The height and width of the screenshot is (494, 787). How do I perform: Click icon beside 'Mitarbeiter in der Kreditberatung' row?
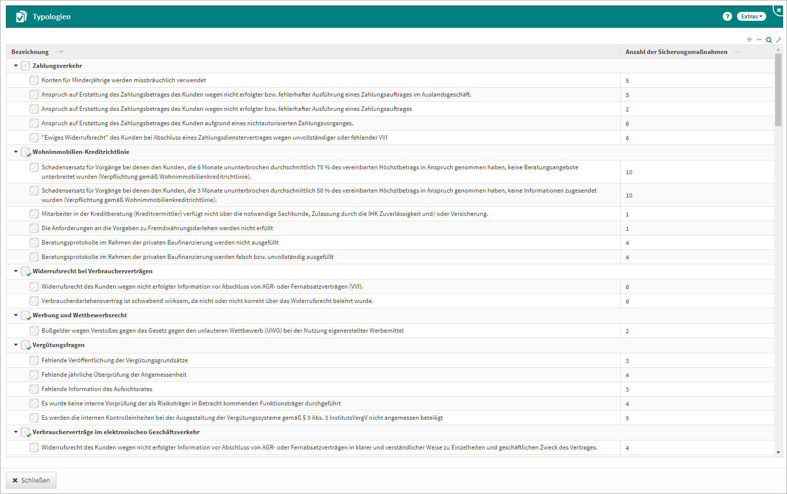(34, 214)
